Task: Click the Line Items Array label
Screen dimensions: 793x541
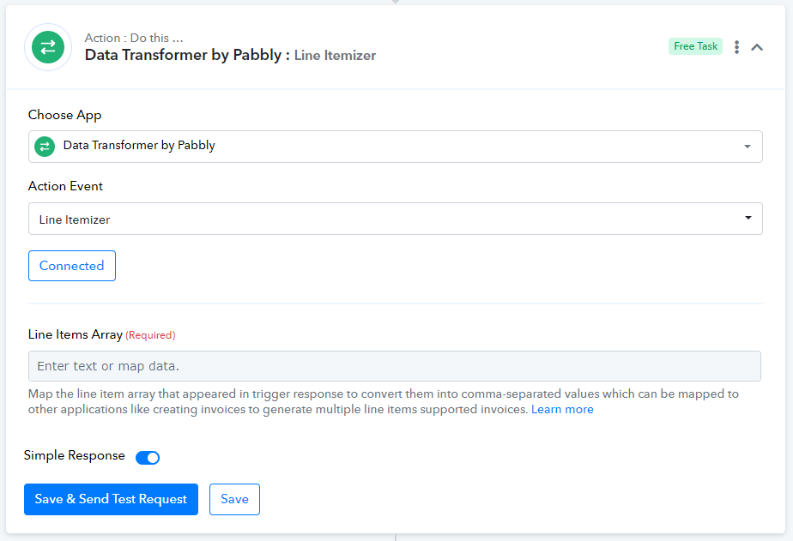Action: (76, 334)
